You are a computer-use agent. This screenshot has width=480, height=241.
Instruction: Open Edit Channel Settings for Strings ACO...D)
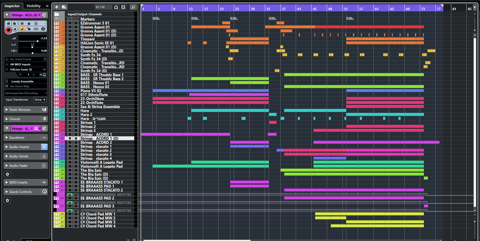point(44,15)
